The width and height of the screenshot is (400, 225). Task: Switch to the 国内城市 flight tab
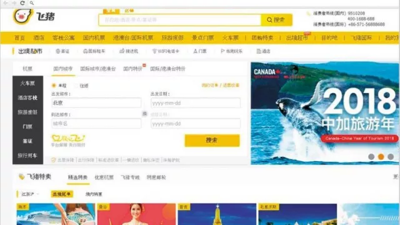tap(63, 69)
